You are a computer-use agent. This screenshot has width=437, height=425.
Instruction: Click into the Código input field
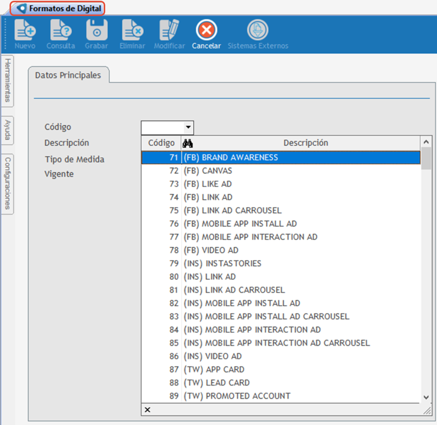[163, 128]
